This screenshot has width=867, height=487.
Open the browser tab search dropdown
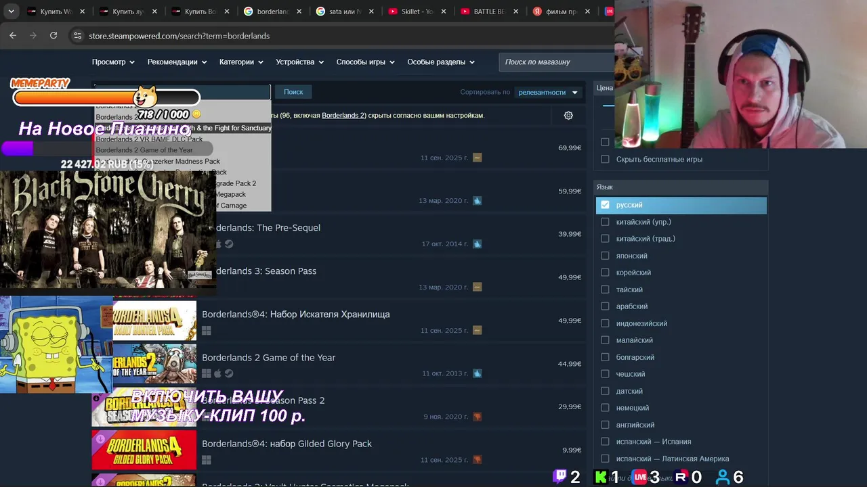tap(12, 11)
